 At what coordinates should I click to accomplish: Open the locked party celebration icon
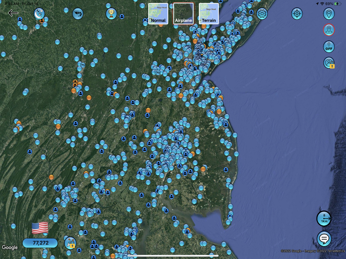[70, 243]
